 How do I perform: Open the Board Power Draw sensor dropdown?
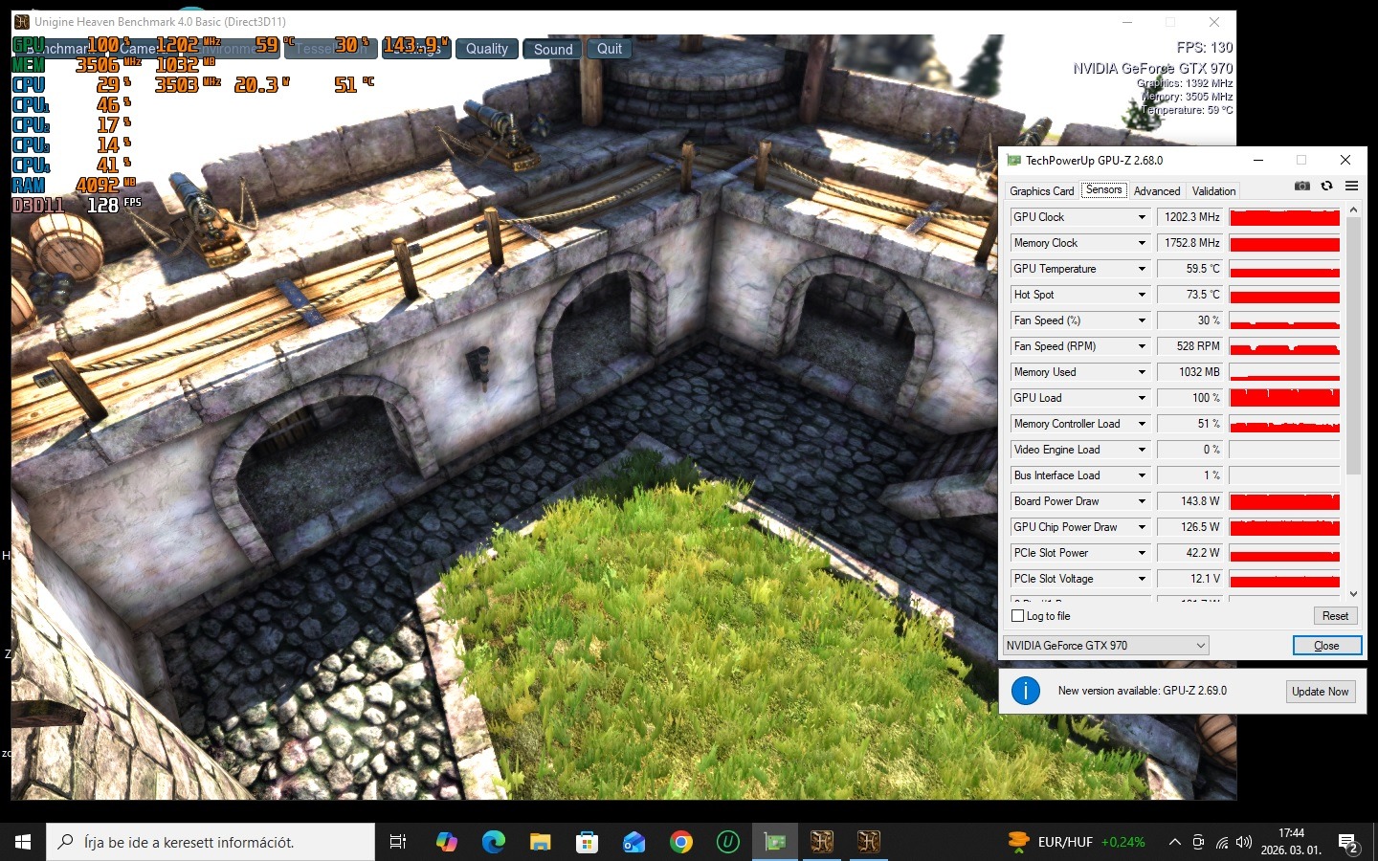[1142, 501]
